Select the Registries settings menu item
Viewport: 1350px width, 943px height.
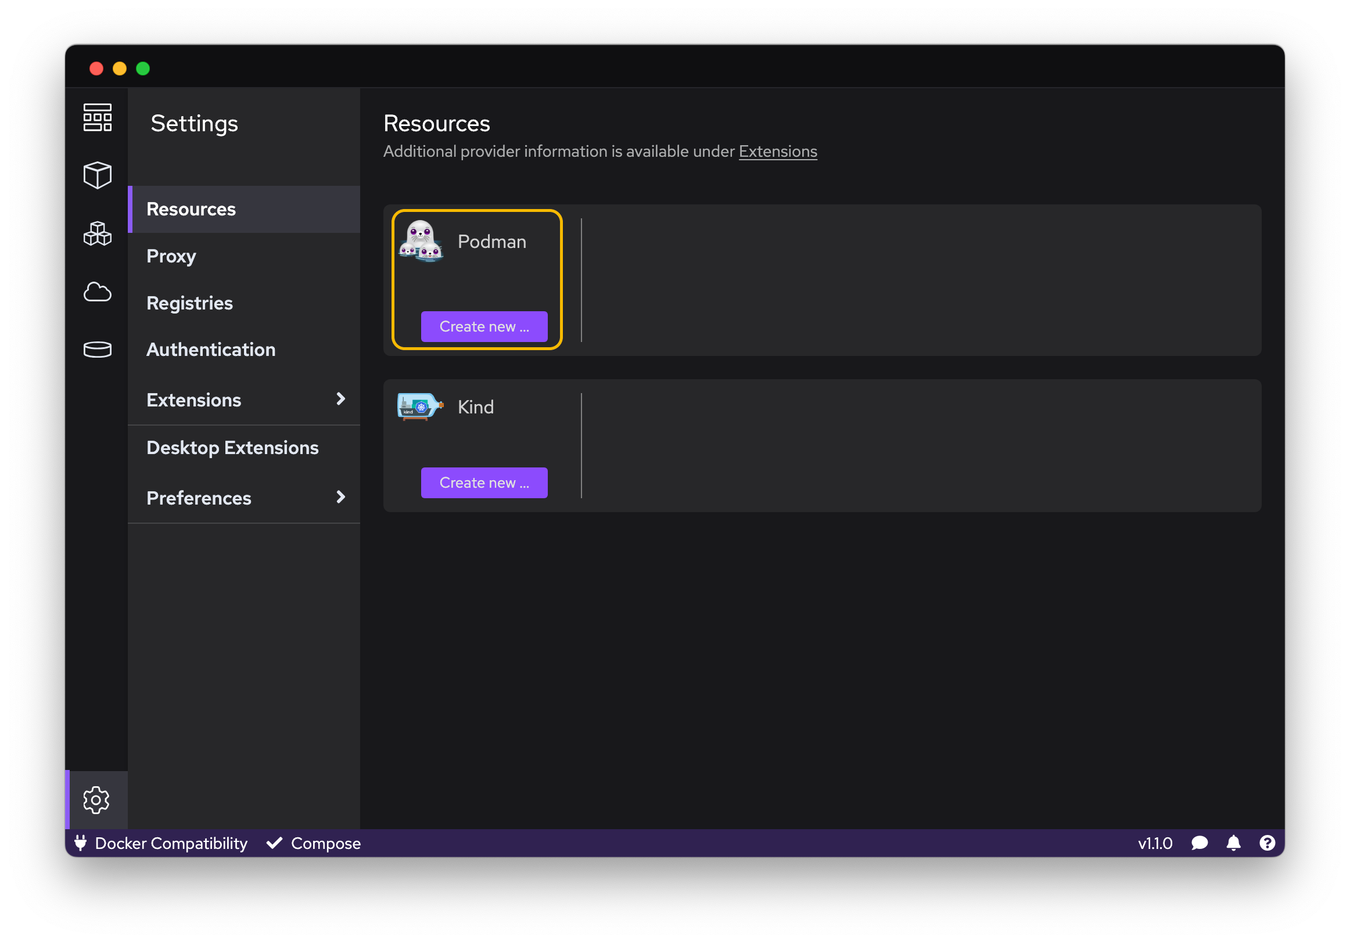189,303
